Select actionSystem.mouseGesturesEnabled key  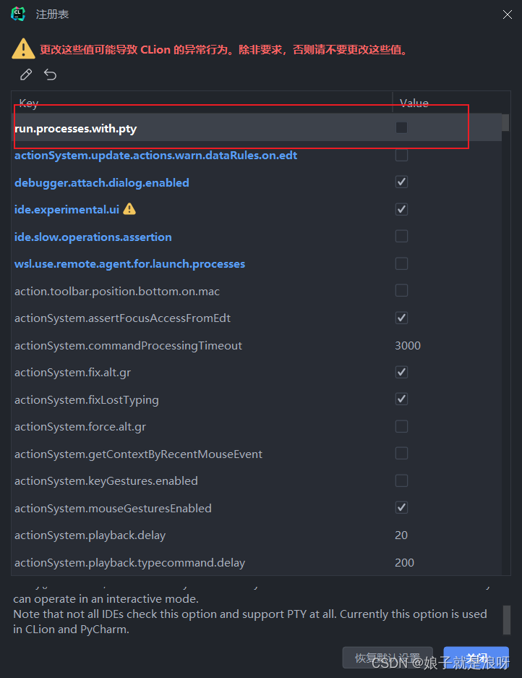pyautogui.click(x=113, y=508)
